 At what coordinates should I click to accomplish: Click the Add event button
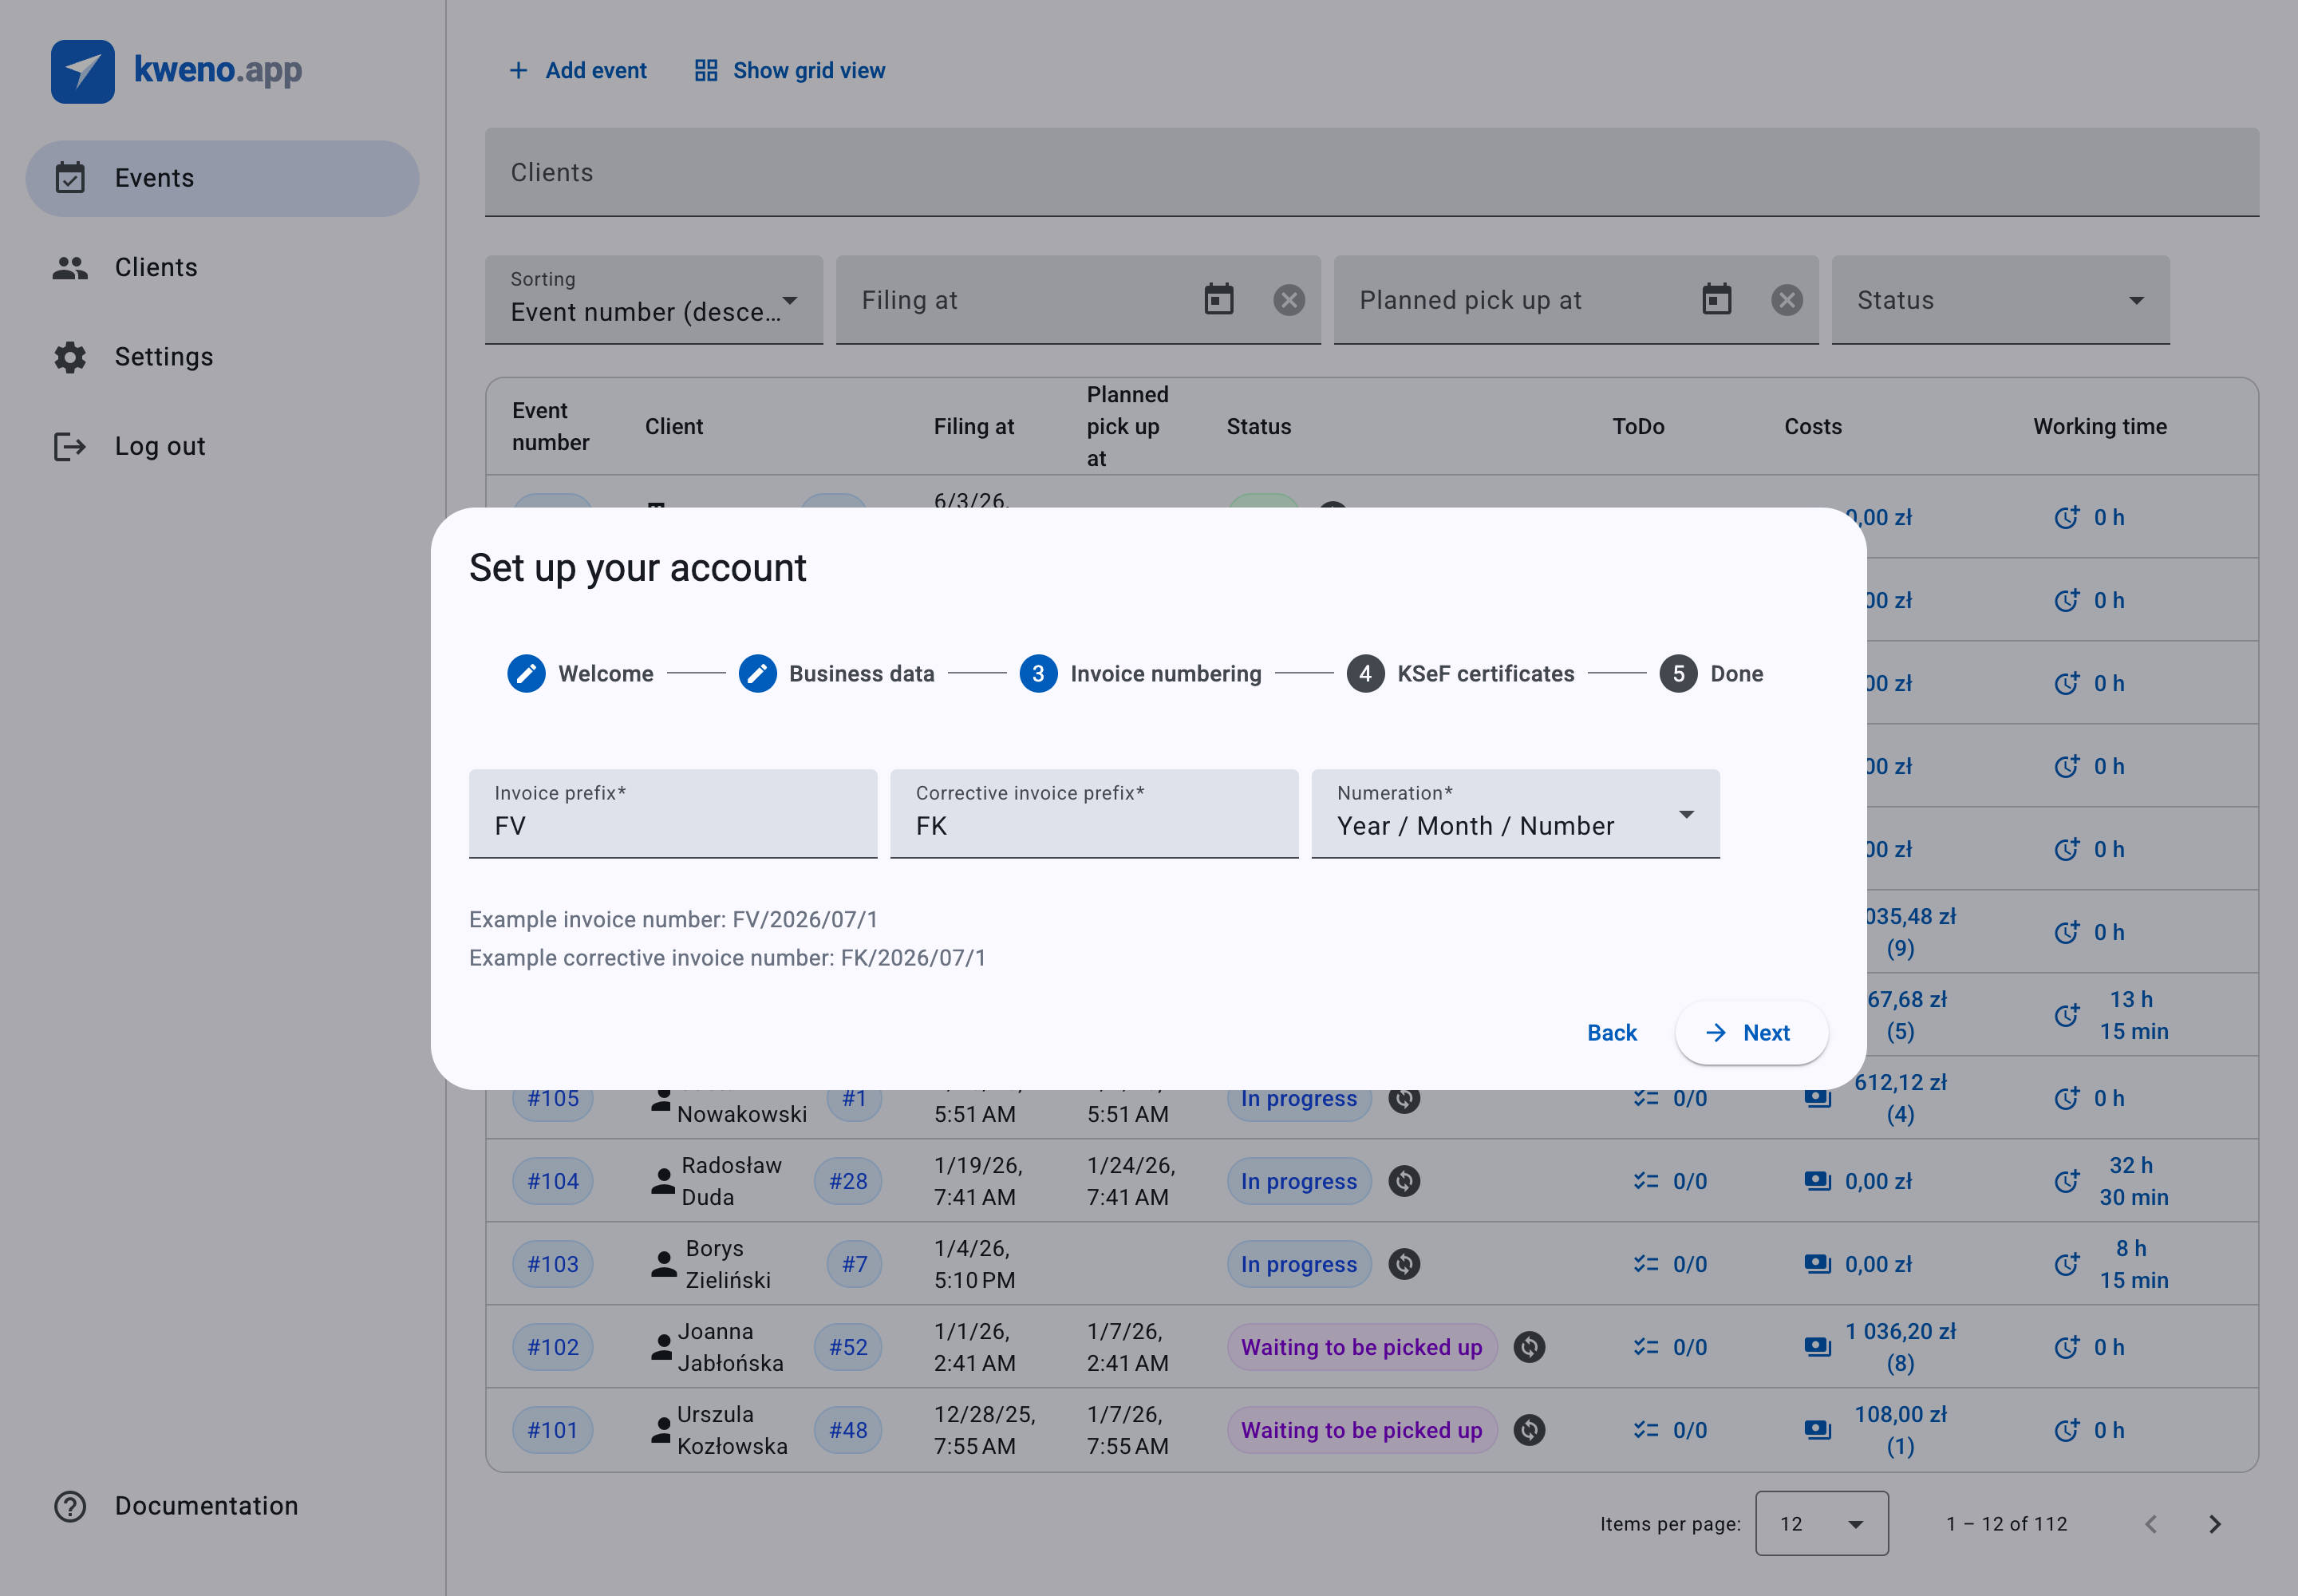577,70
